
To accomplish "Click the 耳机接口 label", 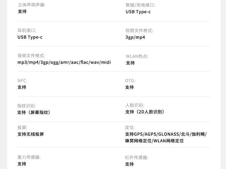I will pos(27,30).
